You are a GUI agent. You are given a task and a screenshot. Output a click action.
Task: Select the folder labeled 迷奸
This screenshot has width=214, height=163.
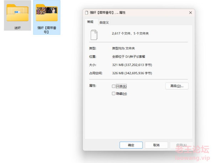pyautogui.click(x=17, y=15)
